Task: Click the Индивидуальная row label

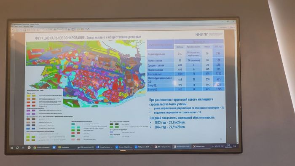Action: [156, 54]
